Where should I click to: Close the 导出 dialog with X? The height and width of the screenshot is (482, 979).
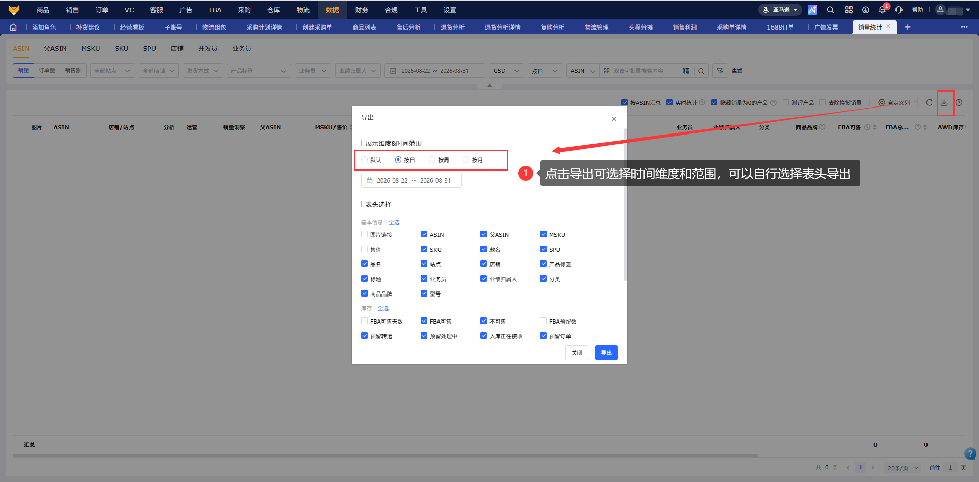click(x=614, y=119)
